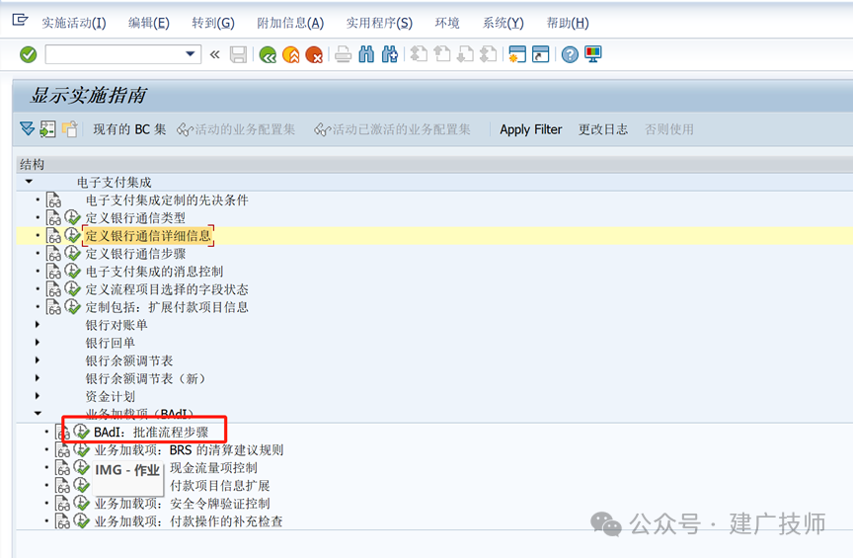Select the 电子支付集成的消息控制 row
Viewport: 853px width, 558px height.
tap(434, 272)
